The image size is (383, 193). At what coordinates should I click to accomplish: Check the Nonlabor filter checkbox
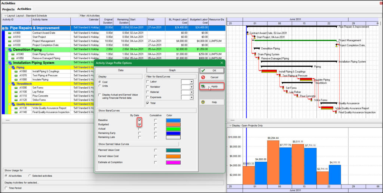click(147, 87)
